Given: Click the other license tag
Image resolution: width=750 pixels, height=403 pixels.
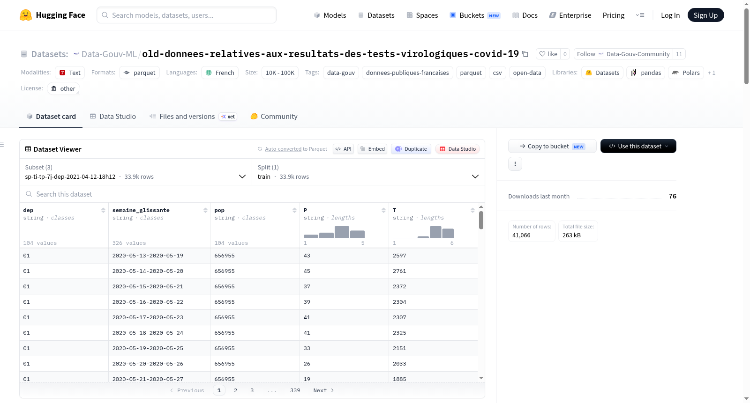Looking at the screenshot, I should (x=63, y=88).
